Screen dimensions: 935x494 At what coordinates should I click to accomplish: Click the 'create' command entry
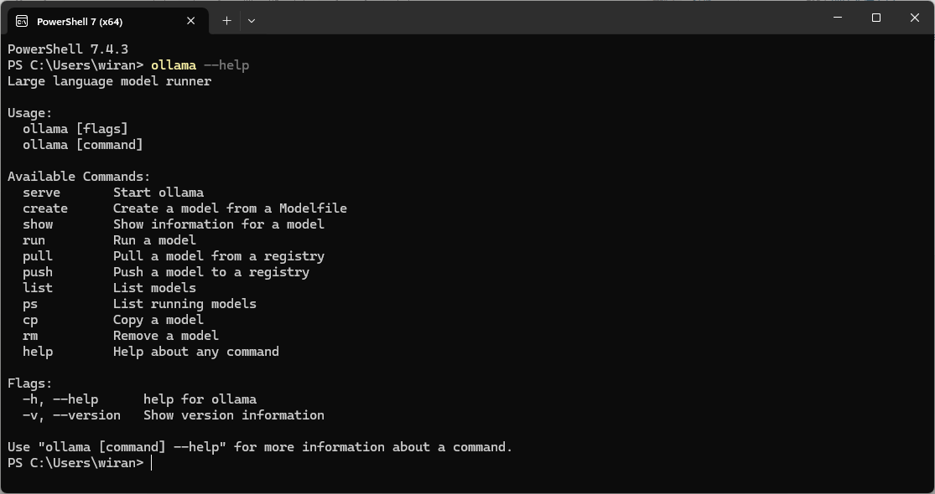point(45,208)
